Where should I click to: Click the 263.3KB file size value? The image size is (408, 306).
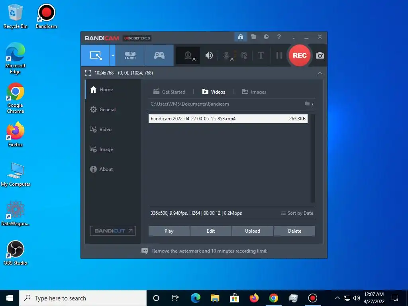297,119
